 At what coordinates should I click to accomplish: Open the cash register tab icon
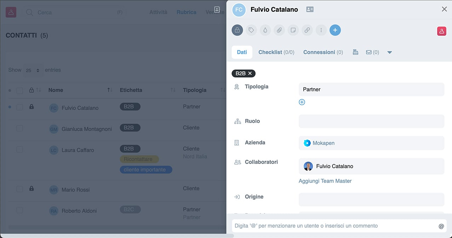[356, 52]
